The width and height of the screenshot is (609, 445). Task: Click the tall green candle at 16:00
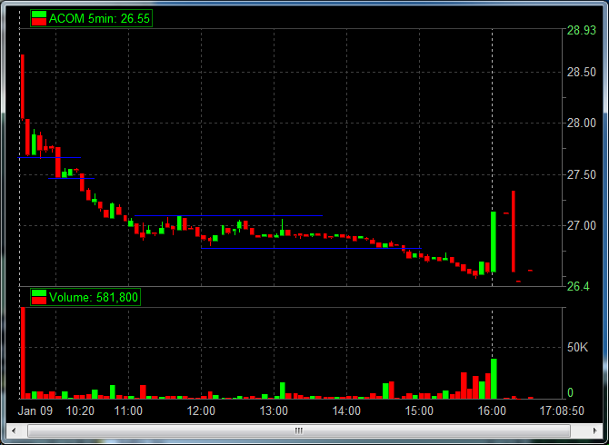pyautogui.click(x=494, y=242)
